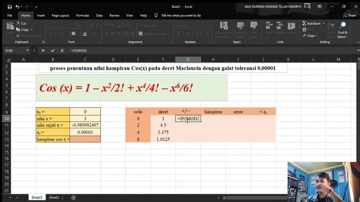Cancel the formula entry with the X

coord(43,50)
